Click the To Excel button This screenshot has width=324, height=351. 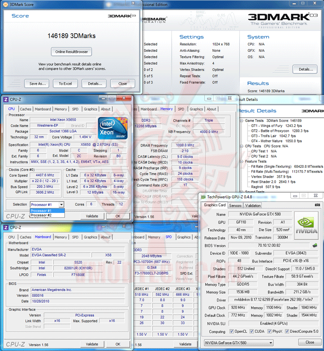[65, 84]
